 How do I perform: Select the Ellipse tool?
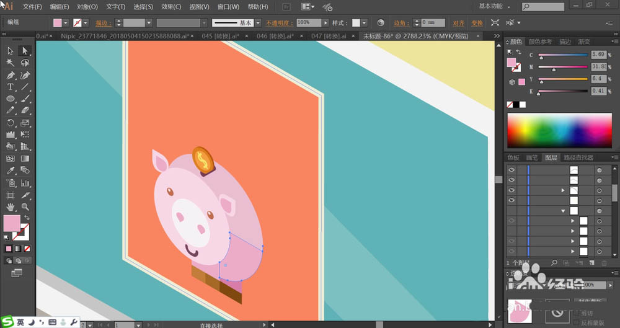click(x=11, y=99)
